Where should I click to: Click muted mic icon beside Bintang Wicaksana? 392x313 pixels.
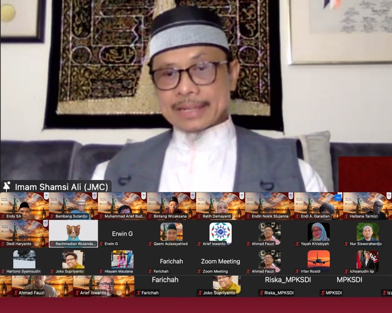tap(150, 216)
